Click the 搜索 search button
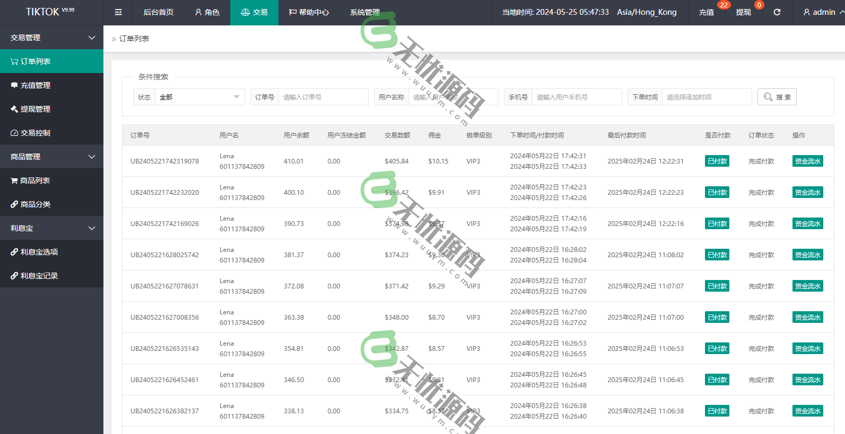Image resolution: width=845 pixels, height=434 pixels. point(777,97)
